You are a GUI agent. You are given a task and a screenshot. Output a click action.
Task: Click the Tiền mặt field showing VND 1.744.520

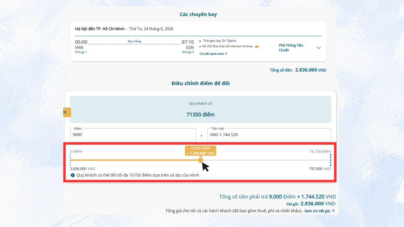(x=269, y=135)
